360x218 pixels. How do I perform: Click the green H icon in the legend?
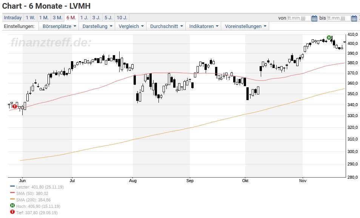tap(12, 206)
